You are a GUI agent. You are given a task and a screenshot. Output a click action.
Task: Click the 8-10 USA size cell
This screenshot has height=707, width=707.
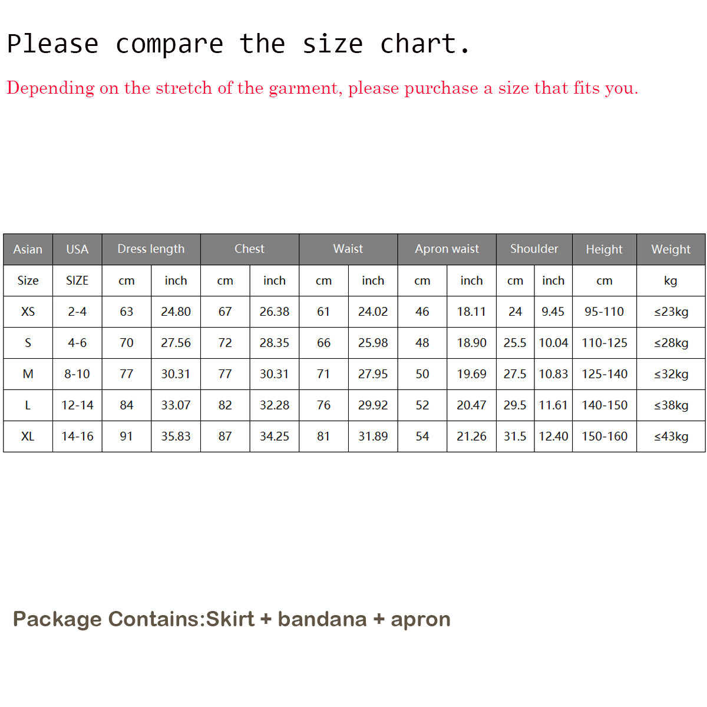tap(77, 374)
